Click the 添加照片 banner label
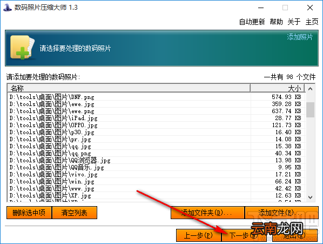 coord(300,37)
